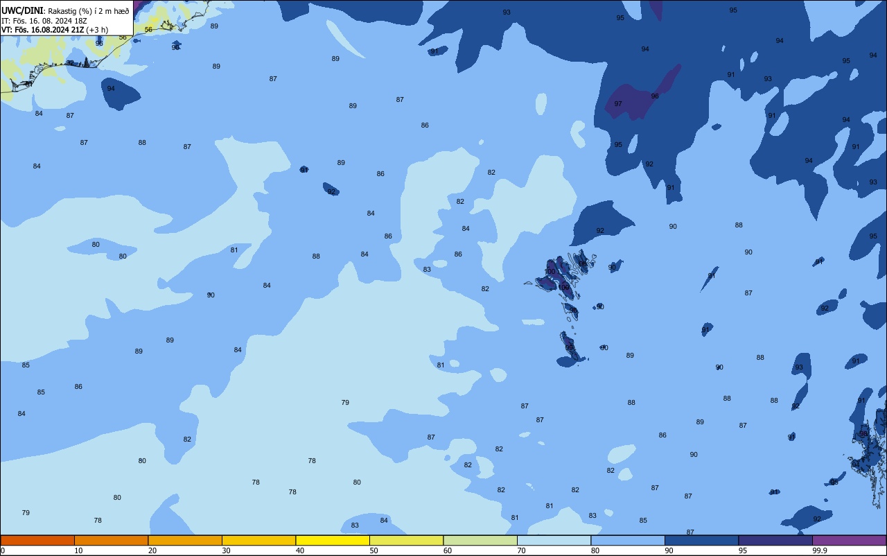Choose the 30–40 golden legend color band
887x556 pixels.
click(x=258, y=540)
